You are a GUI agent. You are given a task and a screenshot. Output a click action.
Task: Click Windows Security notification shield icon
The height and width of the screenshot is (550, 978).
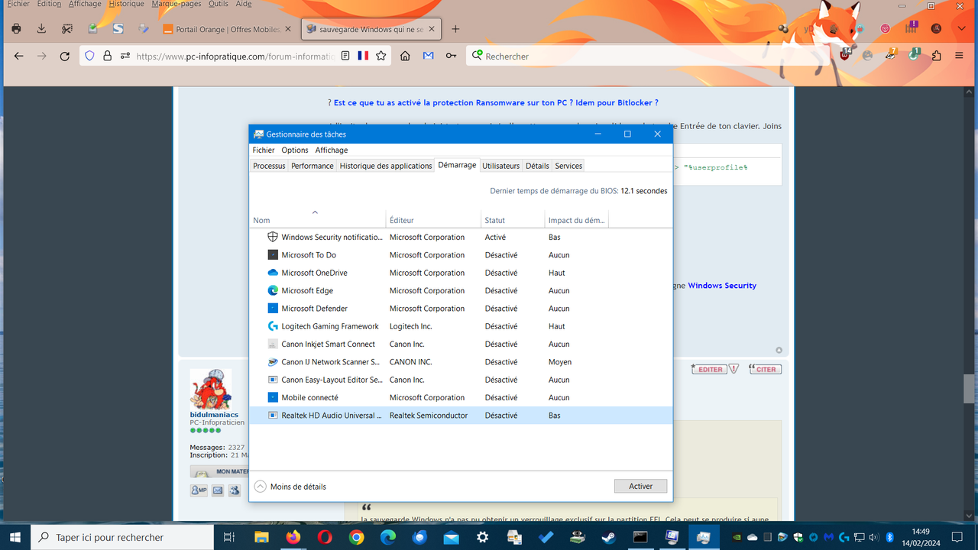(x=273, y=237)
